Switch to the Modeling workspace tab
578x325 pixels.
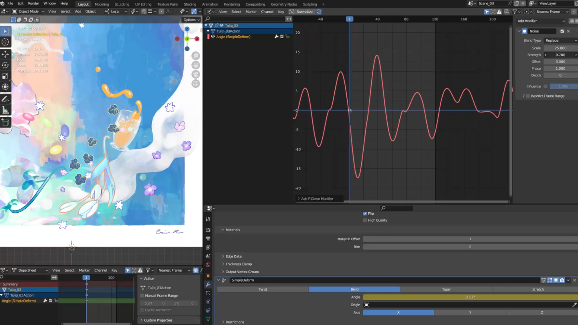[x=102, y=4]
